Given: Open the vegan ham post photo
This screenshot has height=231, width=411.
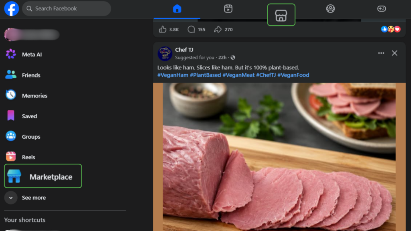Looking at the screenshot, I should pos(279,157).
